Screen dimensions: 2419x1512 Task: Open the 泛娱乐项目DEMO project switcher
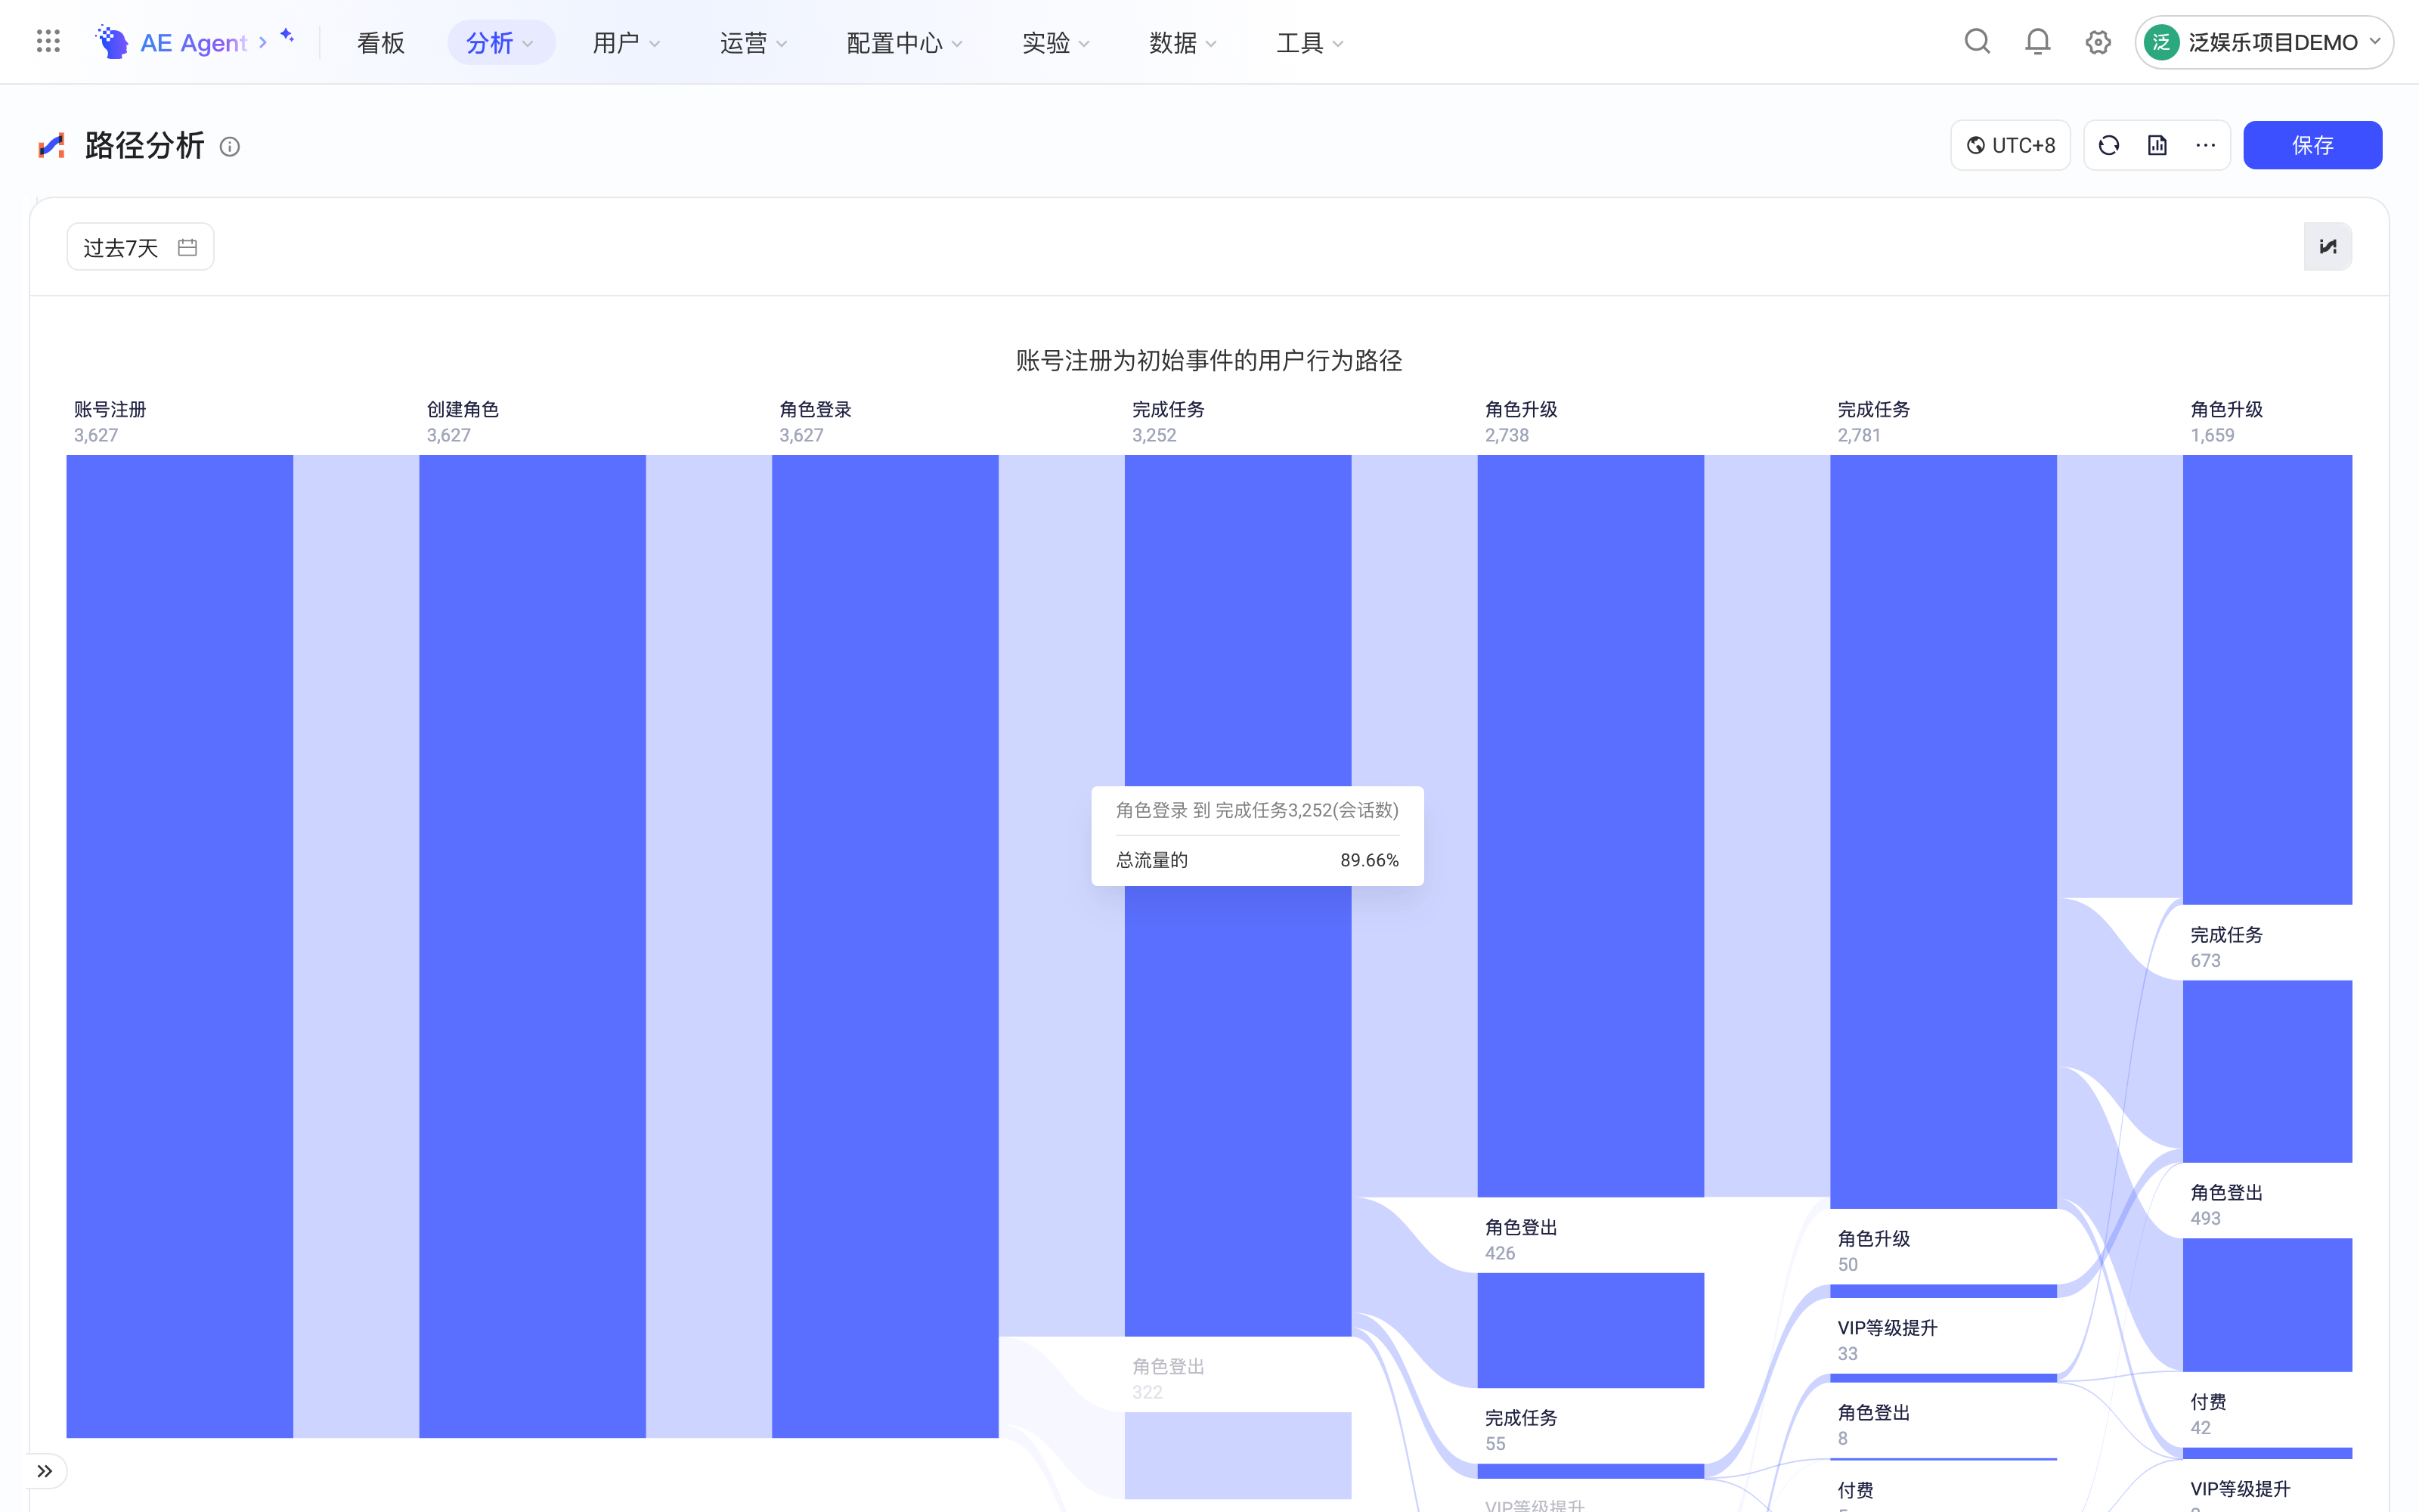[2264, 42]
